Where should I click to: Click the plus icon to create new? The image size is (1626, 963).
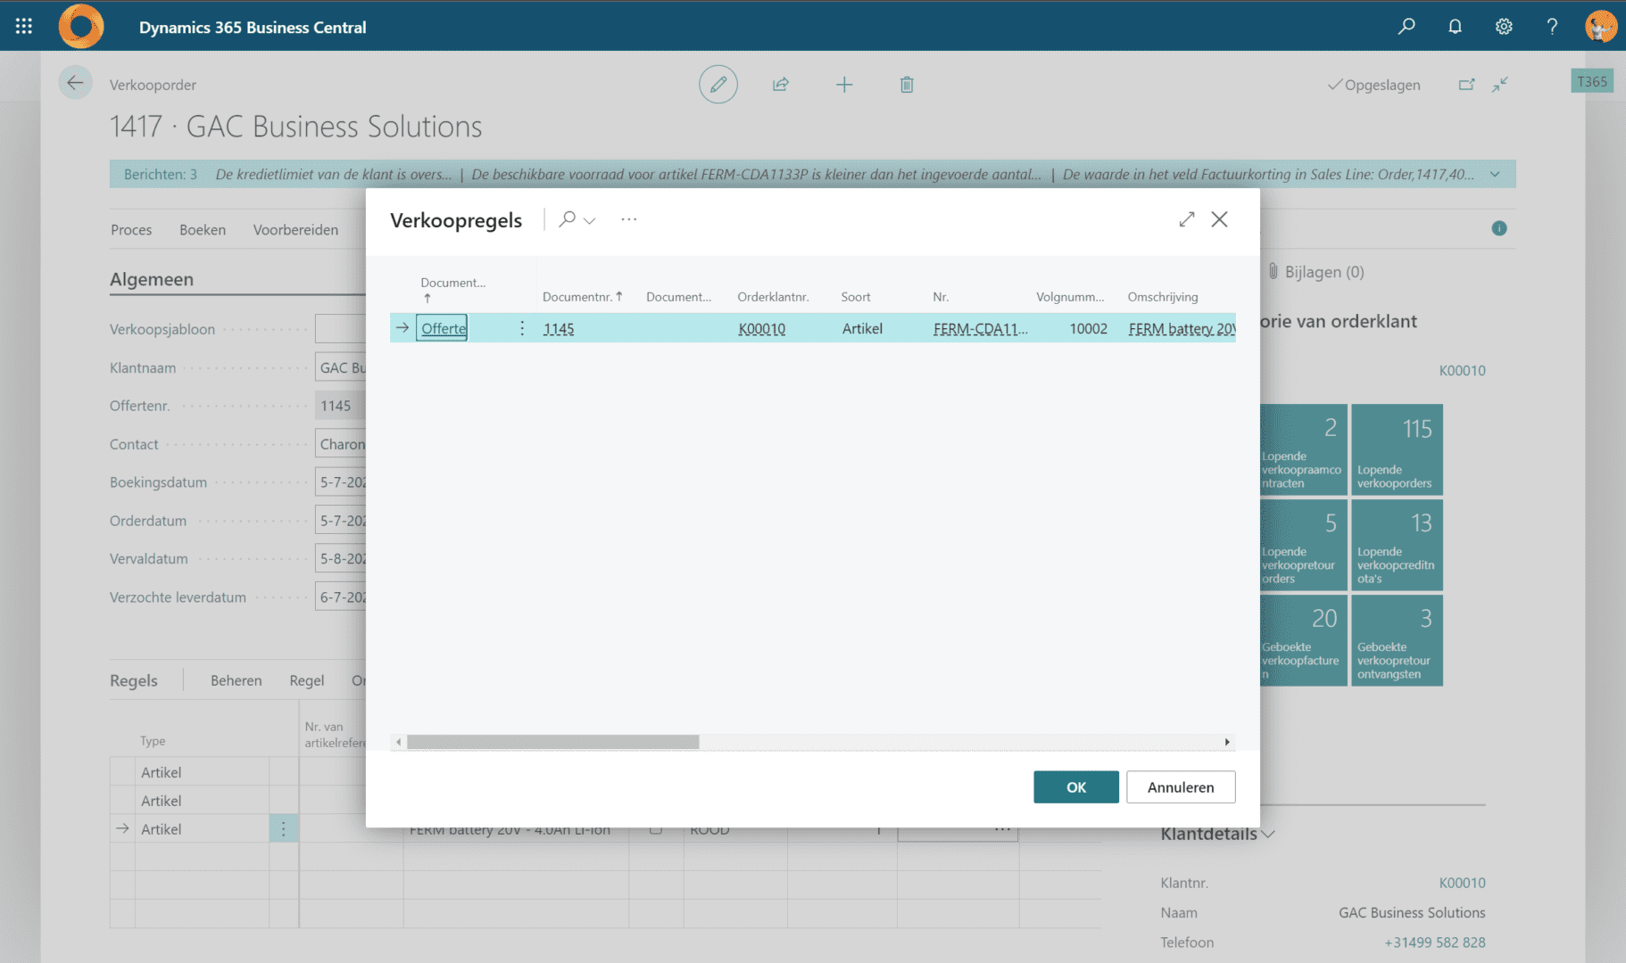click(x=844, y=85)
